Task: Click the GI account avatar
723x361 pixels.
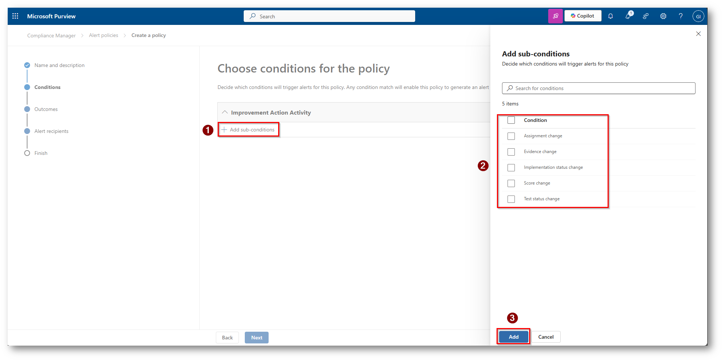Action: tap(698, 16)
